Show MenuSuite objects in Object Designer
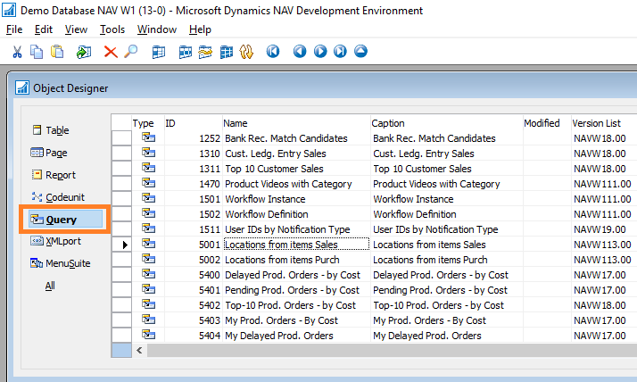 [61, 264]
